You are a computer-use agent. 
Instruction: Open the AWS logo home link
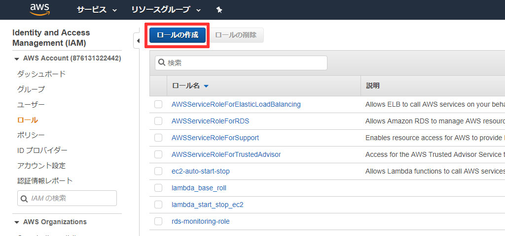point(39,9)
